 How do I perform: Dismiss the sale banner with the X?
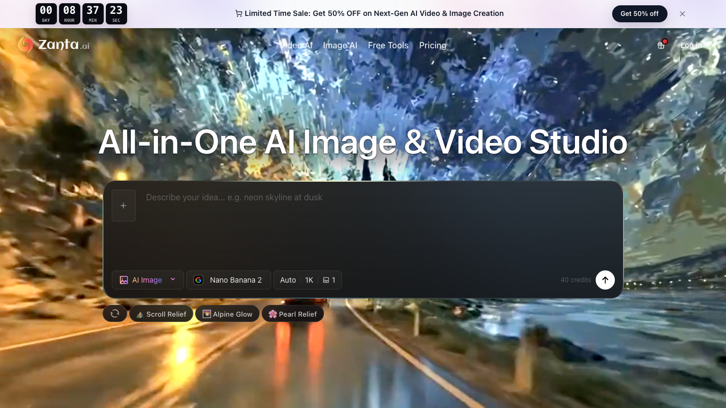coord(682,14)
